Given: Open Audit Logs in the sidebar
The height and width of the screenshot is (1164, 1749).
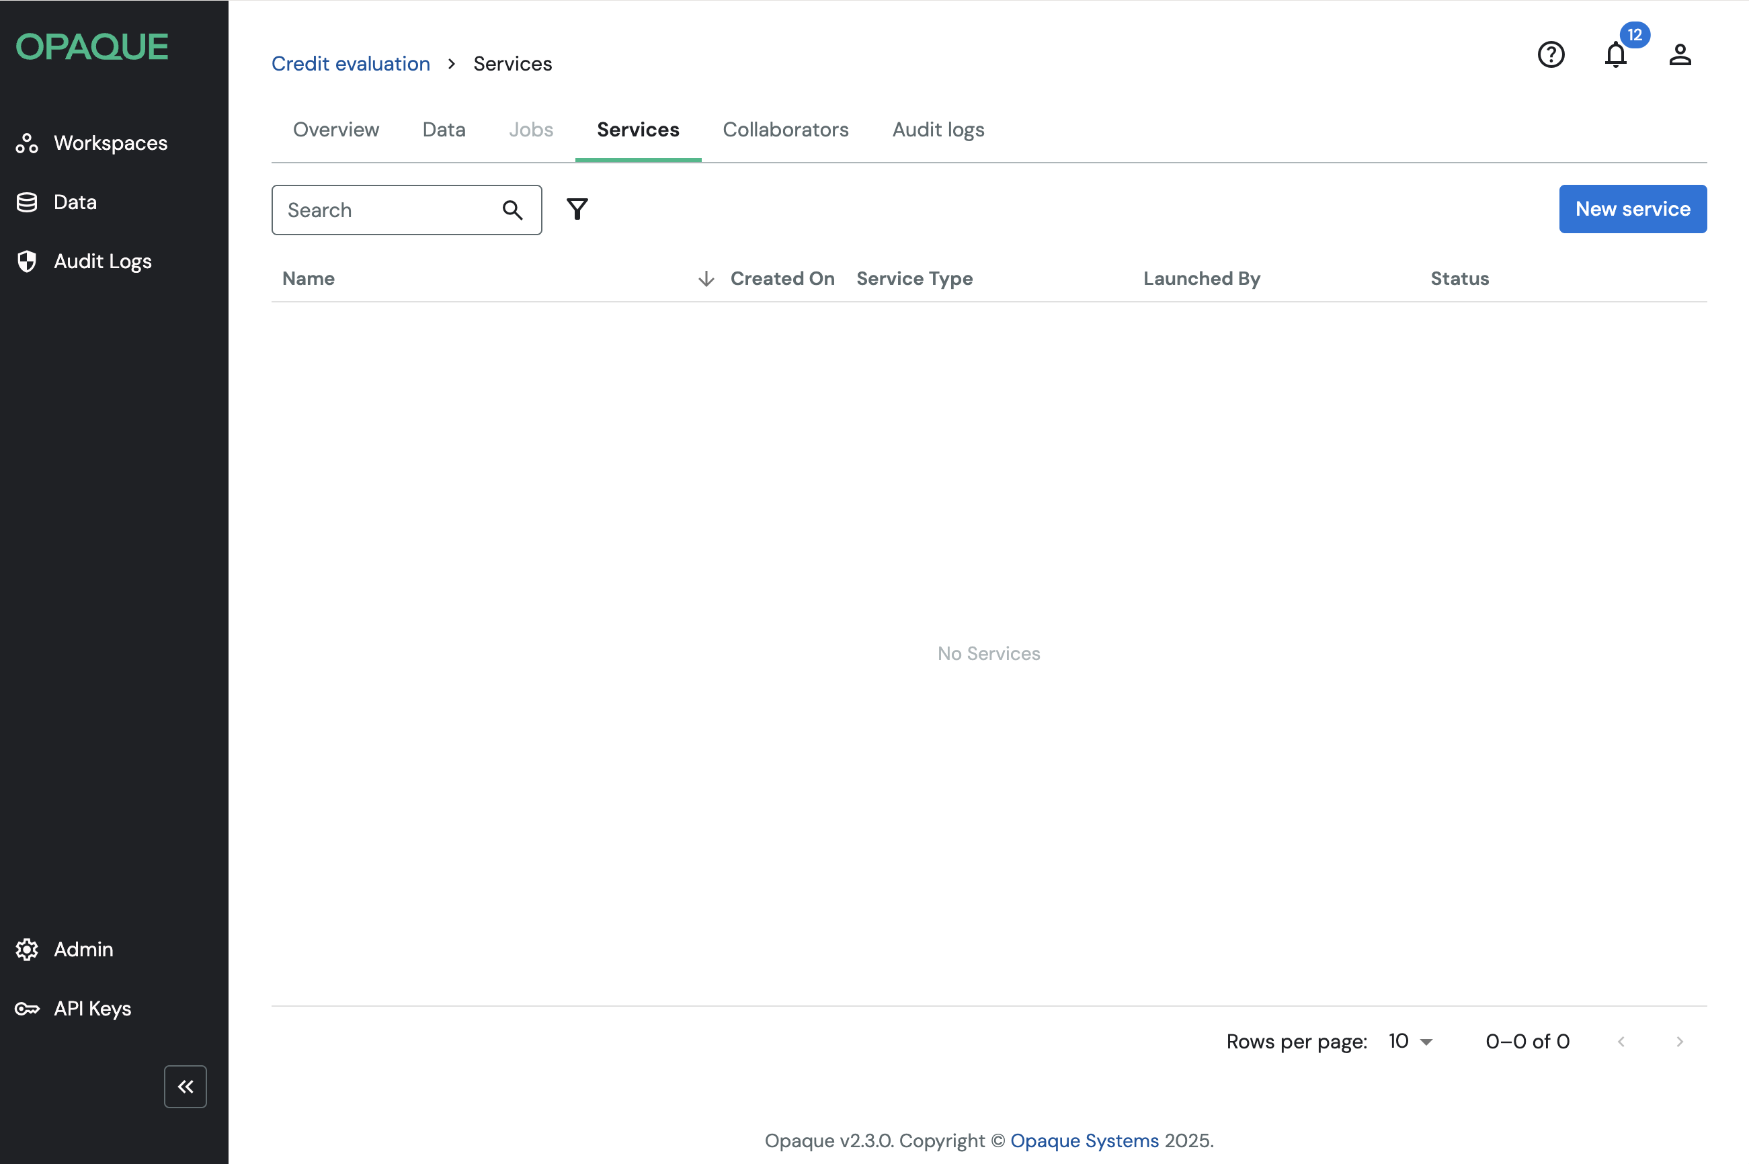Looking at the screenshot, I should pyautogui.click(x=84, y=261).
